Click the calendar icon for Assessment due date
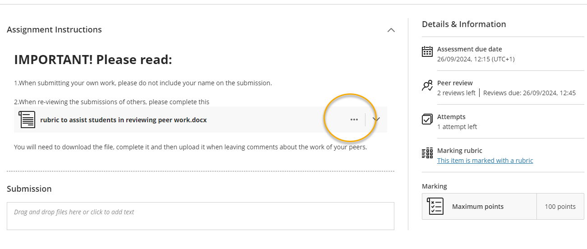Screen dimensions: 587x249 [427, 51]
